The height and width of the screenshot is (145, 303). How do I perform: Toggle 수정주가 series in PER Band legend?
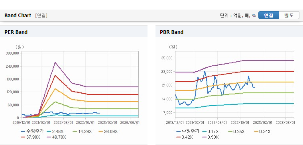[x=32, y=131]
